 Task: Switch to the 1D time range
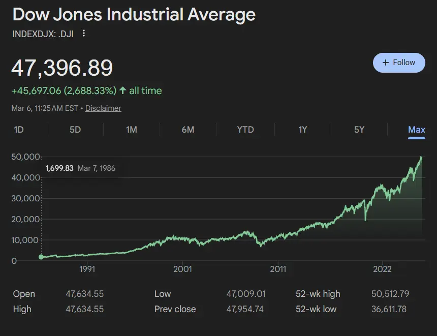pos(19,130)
